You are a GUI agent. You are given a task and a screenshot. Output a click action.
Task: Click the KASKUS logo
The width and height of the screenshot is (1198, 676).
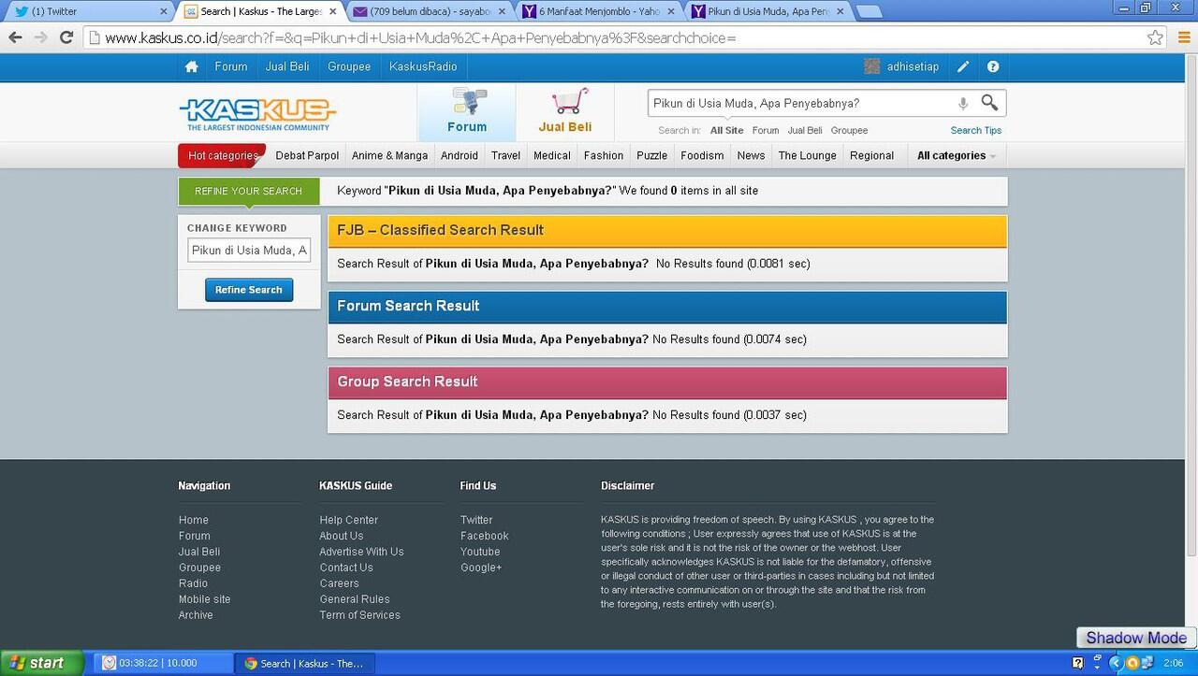257,114
